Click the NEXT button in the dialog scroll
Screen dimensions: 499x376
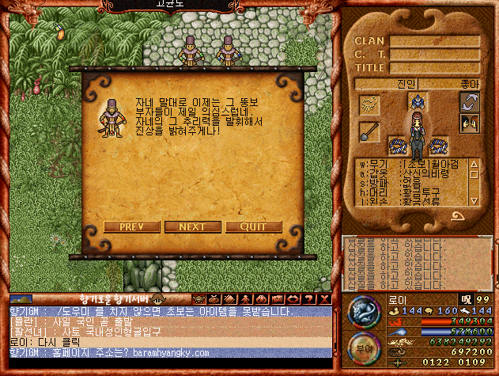coord(192,227)
